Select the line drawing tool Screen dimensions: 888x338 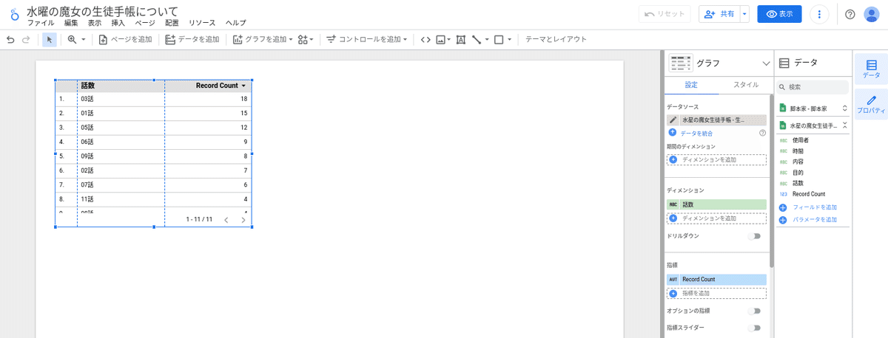point(477,39)
